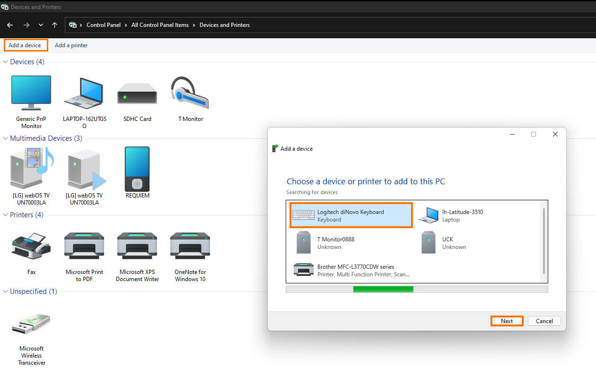
Task: Expand the chevron after All Control Panel Items
Action: tap(194, 25)
